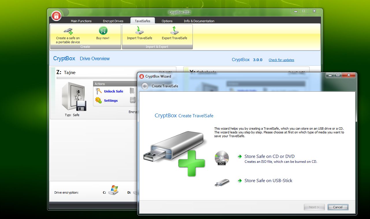Minimize the CryptBox 2012 main window
The width and height of the screenshot is (370, 219).
(295, 11)
